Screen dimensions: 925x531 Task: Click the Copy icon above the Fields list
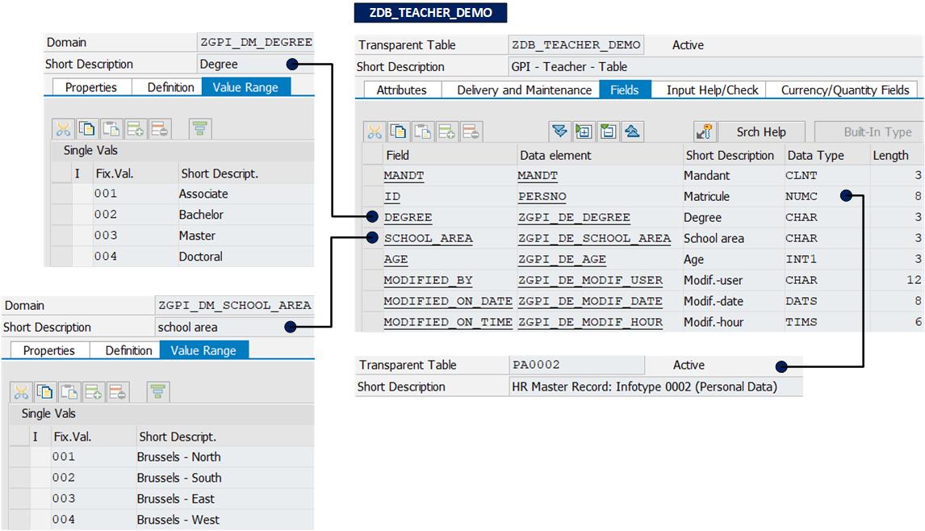click(x=399, y=131)
